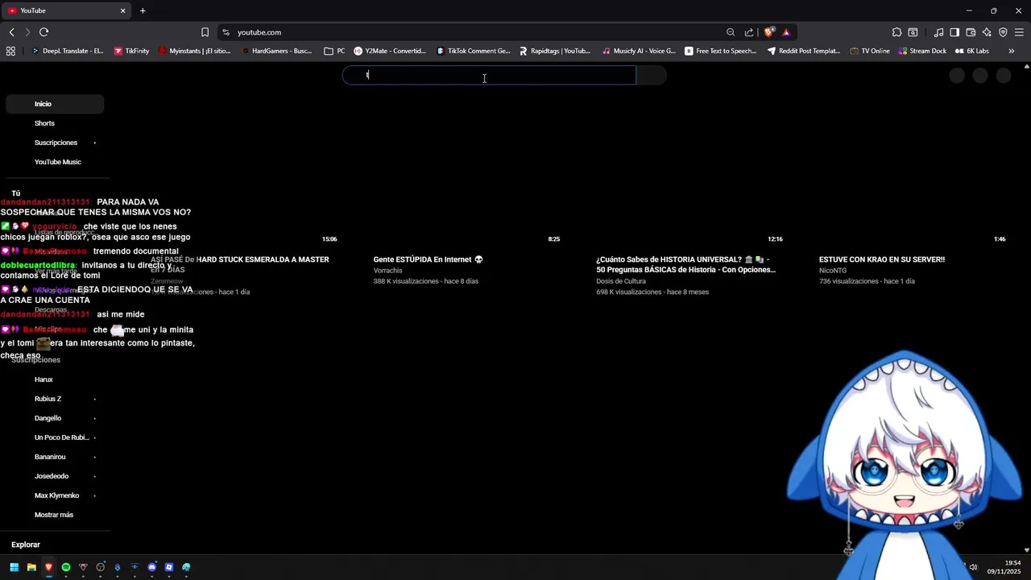Open Max Klymenko channel subscription
The height and width of the screenshot is (580, 1031).
(55, 495)
